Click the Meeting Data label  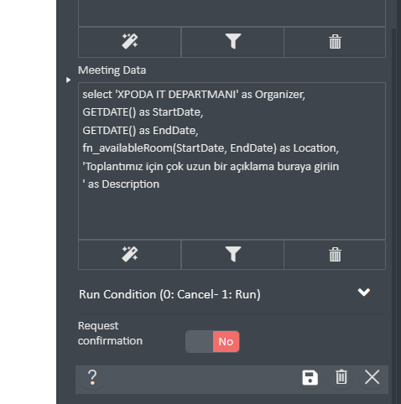coord(112,70)
